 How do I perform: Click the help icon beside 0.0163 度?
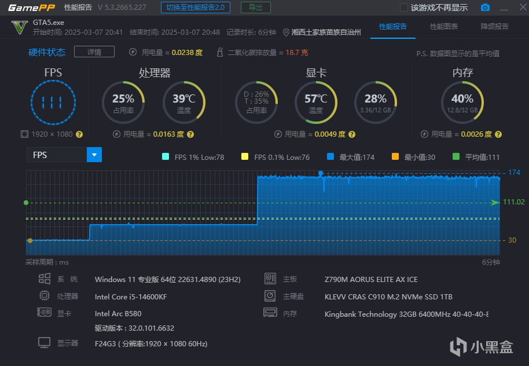[x=190, y=134]
